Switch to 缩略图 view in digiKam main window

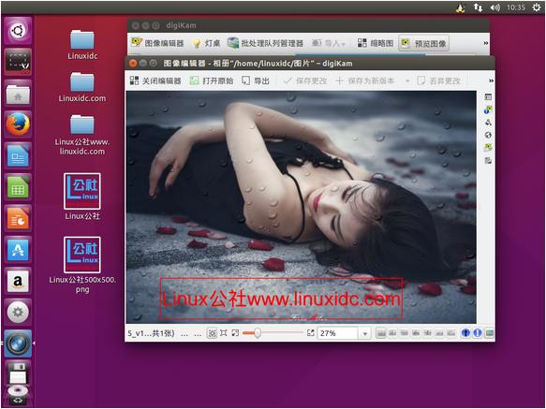(x=376, y=43)
